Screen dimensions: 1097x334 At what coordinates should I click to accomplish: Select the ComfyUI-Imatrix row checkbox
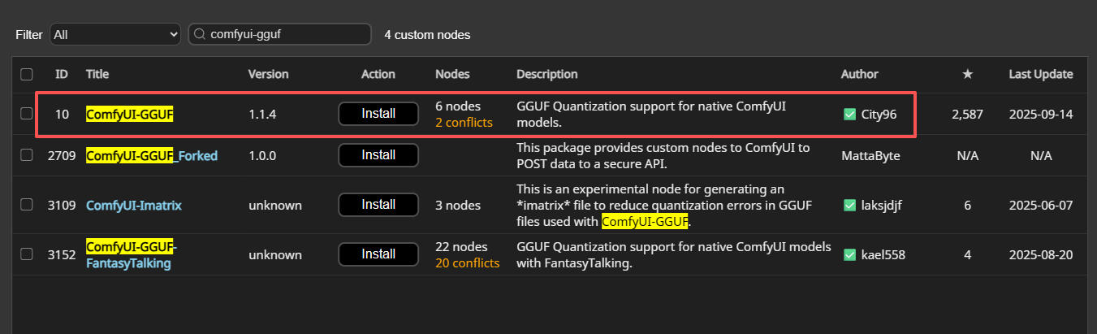[27, 206]
